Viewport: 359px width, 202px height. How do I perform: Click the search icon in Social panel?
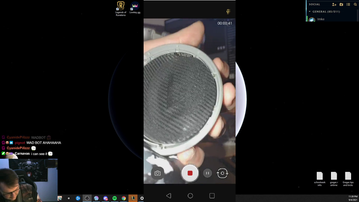[x=355, y=4]
